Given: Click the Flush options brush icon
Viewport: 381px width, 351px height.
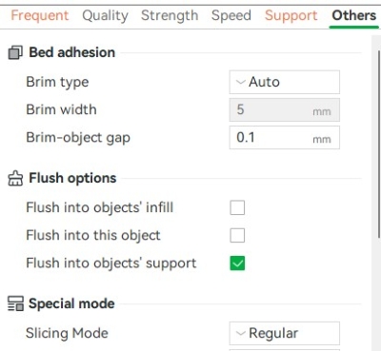Looking at the screenshot, I should coord(15,178).
